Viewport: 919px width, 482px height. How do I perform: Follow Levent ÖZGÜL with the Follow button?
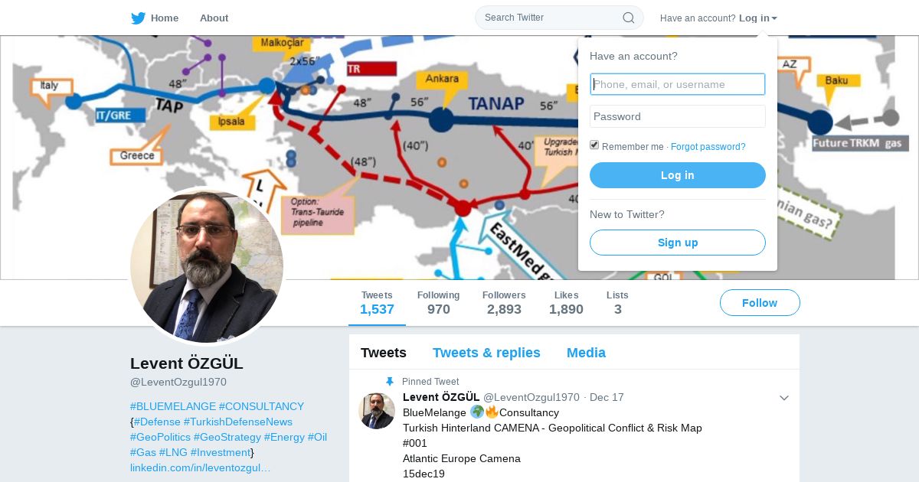pyautogui.click(x=760, y=303)
